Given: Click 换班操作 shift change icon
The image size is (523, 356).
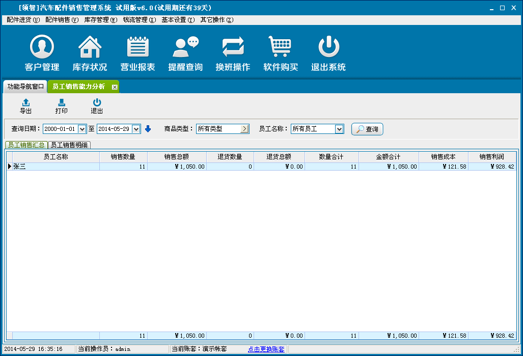Looking at the screenshot, I should (233, 47).
